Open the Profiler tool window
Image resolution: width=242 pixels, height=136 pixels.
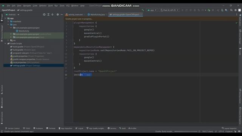click(x=132, y=128)
